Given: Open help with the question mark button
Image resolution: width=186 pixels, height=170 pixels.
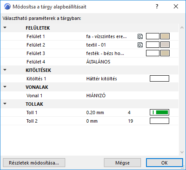Looking at the screenshot, I should point(157,6).
